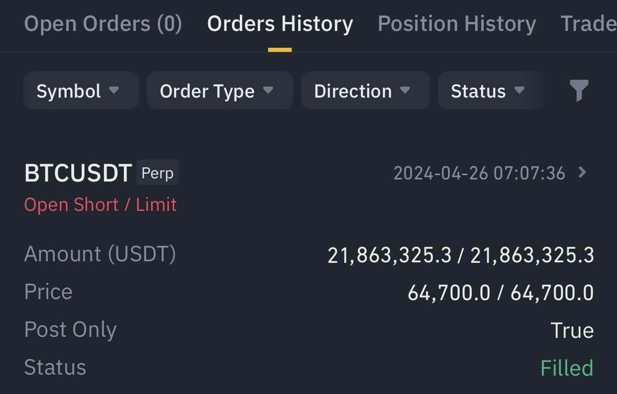Open the filter funnel icon

(x=579, y=91)
